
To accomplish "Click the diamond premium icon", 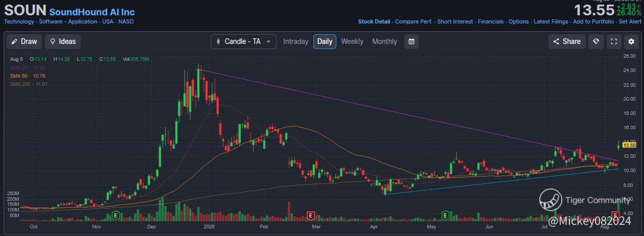I will pyautogui.click(x=596, y=41).
